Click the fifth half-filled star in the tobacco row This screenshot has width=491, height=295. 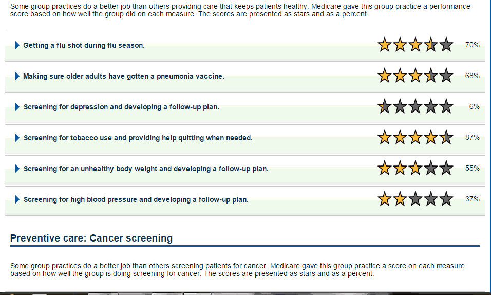coord(446,137)
